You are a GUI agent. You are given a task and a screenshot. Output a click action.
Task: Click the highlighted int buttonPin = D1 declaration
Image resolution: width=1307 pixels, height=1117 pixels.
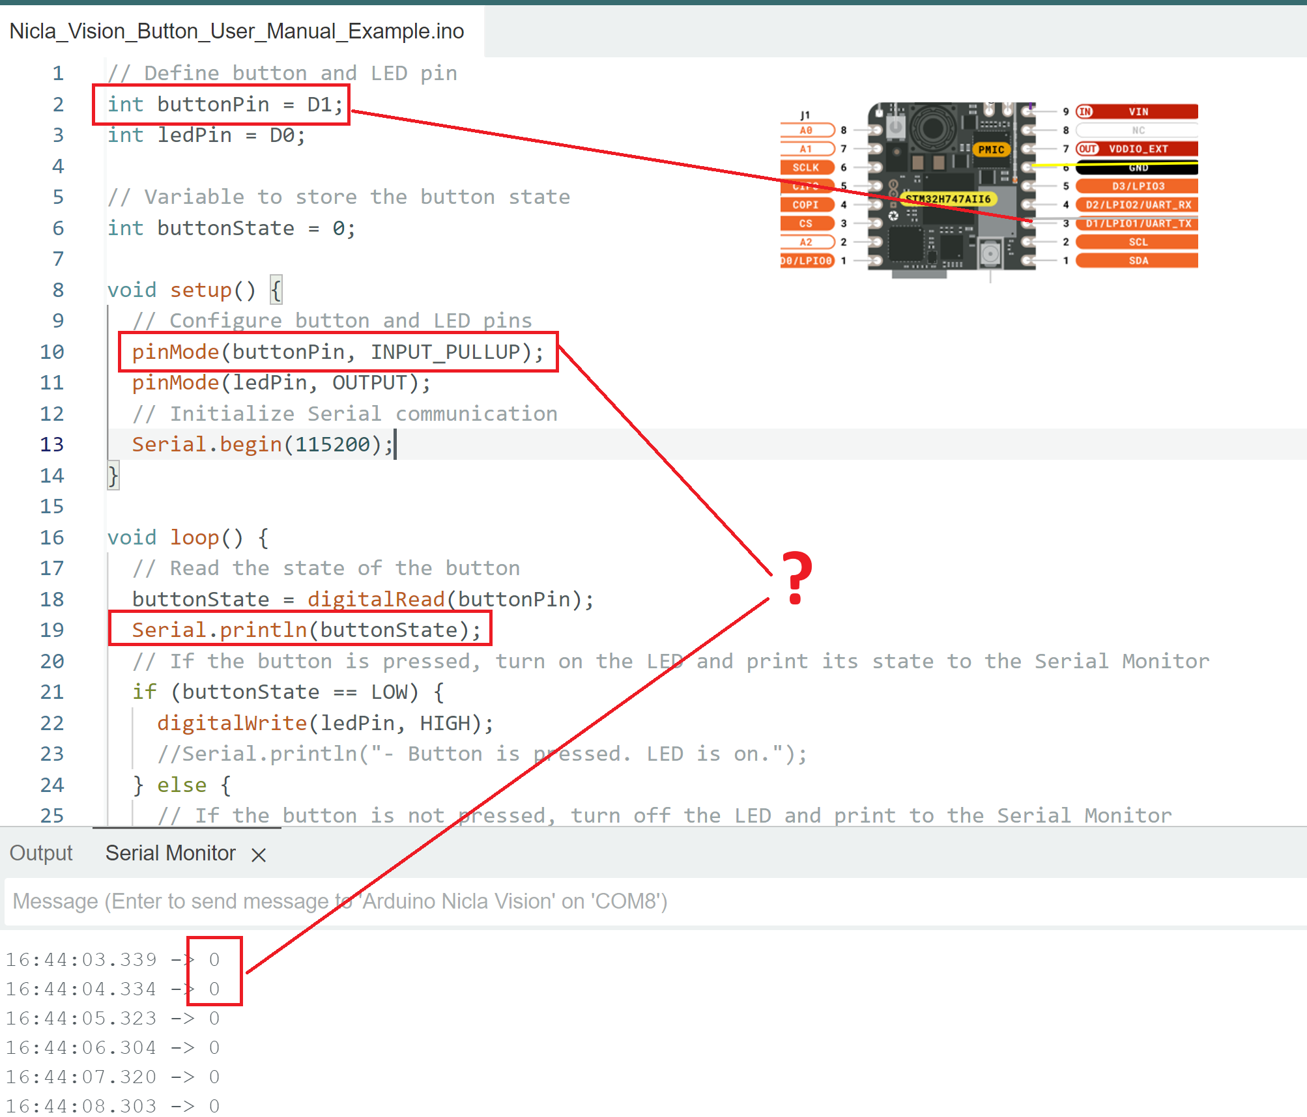pyautogui.click(x=225, y=104)
